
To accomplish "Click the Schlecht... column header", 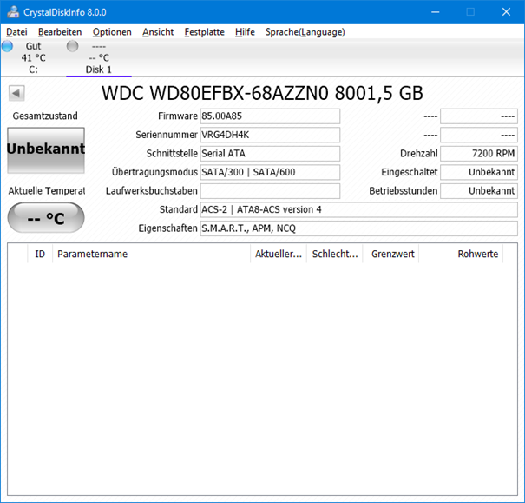I will [x=335, y=254].
